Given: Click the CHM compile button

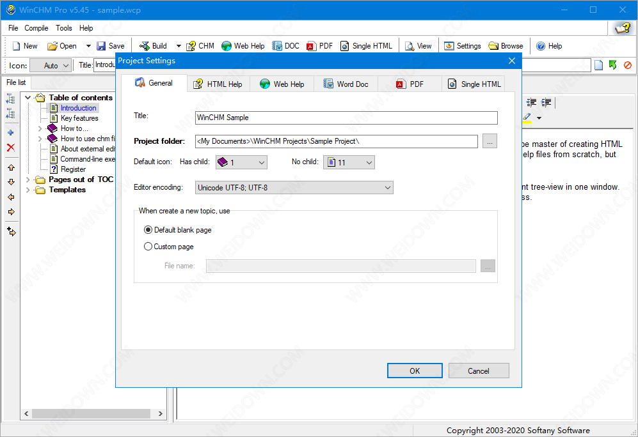Looking at the screenshot, I should coord(200,46).
